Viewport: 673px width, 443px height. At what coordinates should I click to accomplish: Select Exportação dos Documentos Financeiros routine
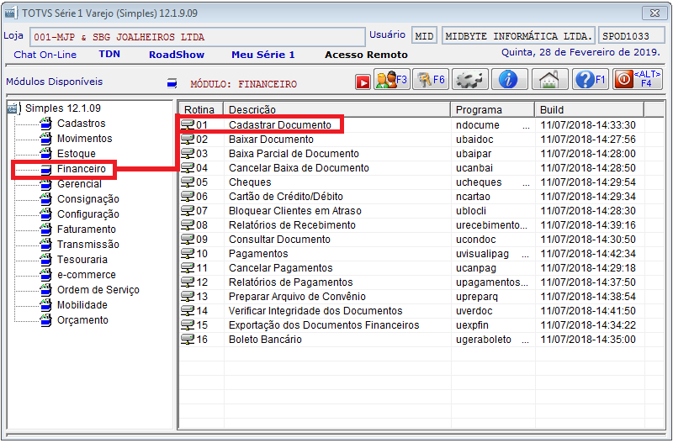pos(324,325)
